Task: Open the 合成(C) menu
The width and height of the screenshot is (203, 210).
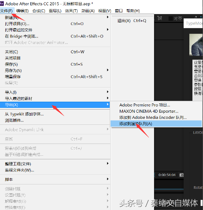Action: (39, 11)
